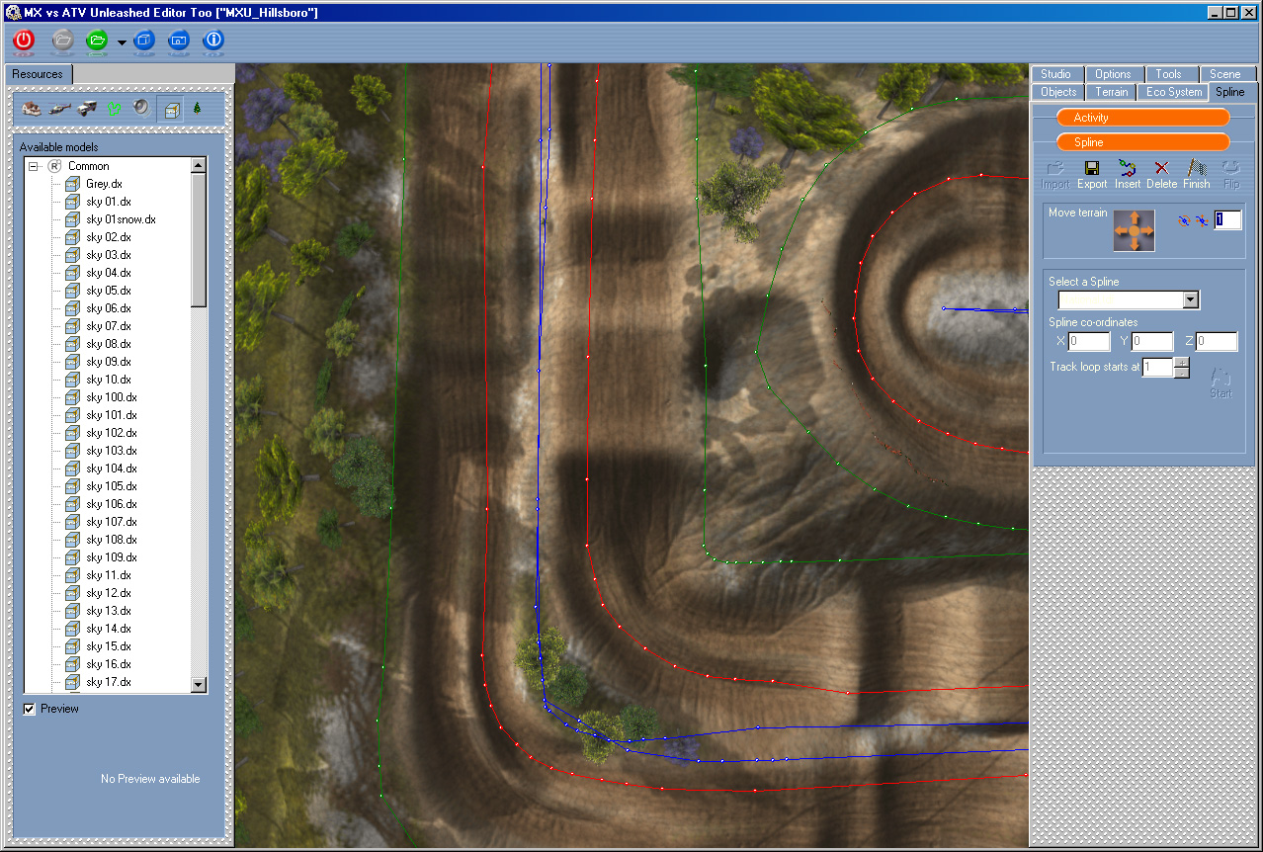
Task: Click the blue camera toolbar icon
Action: point(179,41)
